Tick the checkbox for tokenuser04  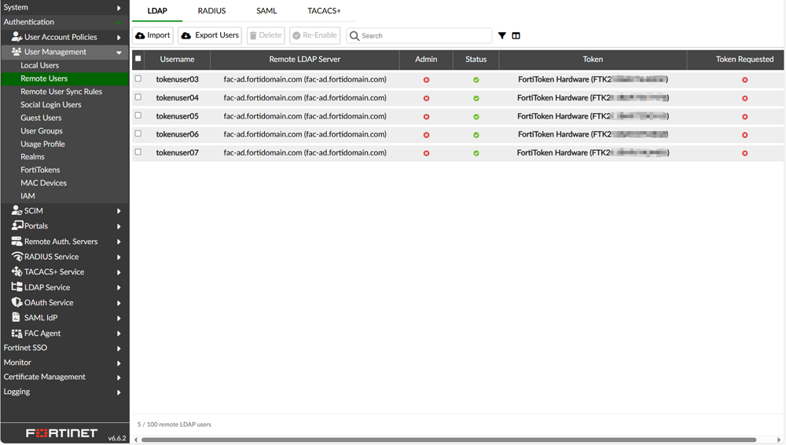coord(138,97)
